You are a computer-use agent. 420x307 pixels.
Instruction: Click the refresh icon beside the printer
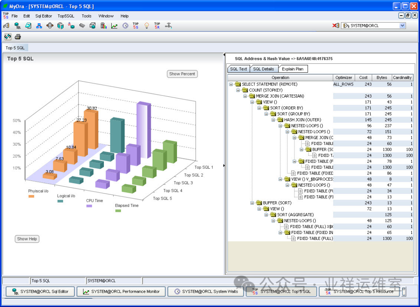pyautogui.click(x=7, y=37)
